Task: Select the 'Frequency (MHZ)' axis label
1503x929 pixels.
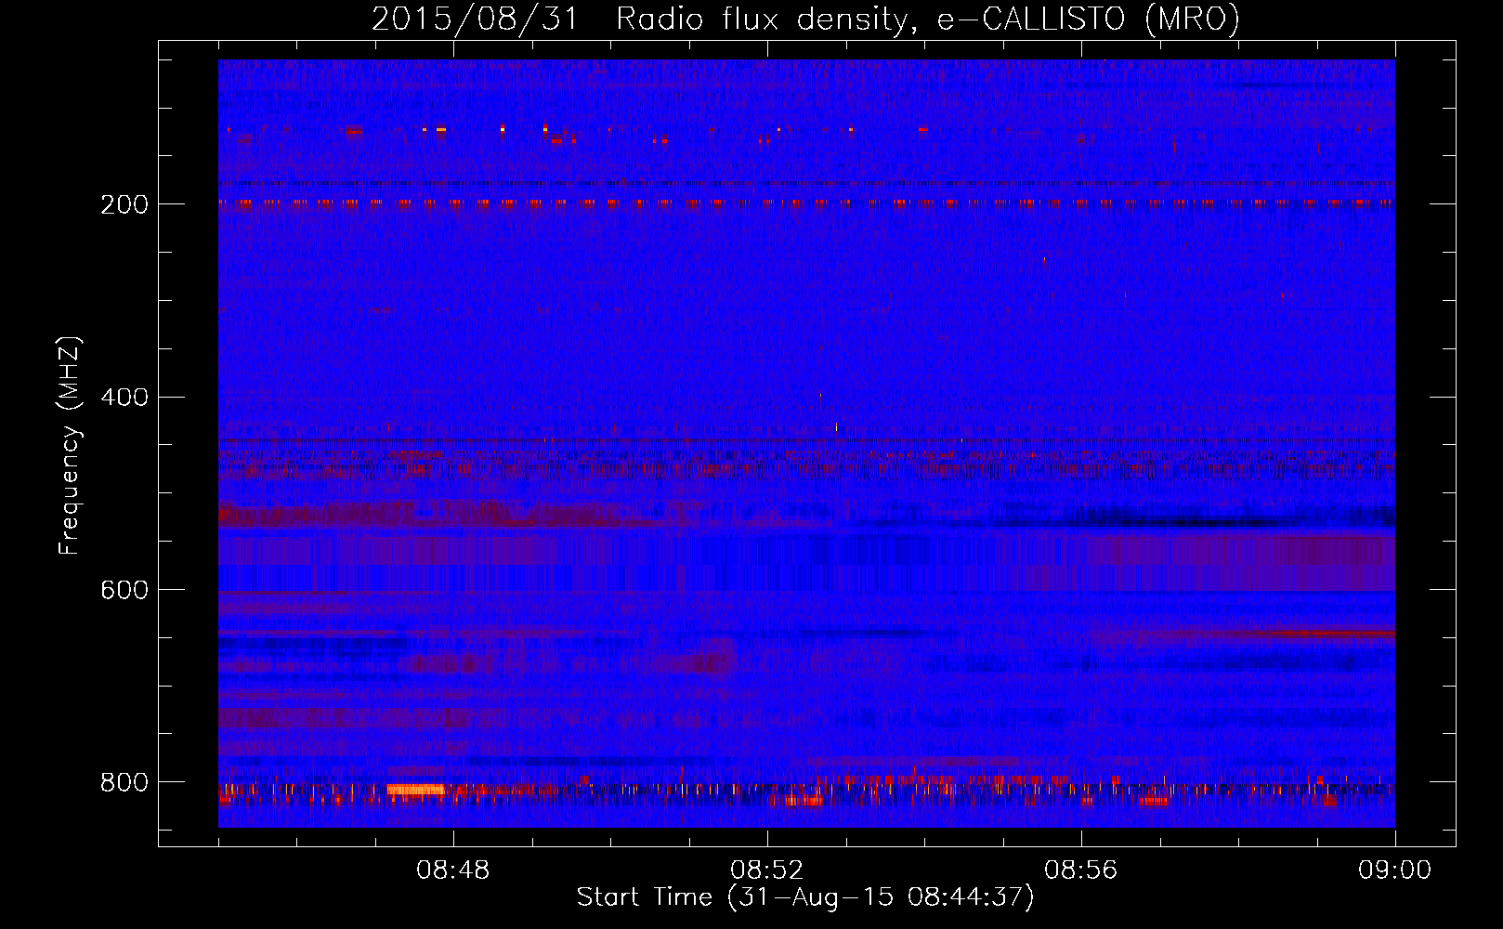Action: [x=69, y=446]
